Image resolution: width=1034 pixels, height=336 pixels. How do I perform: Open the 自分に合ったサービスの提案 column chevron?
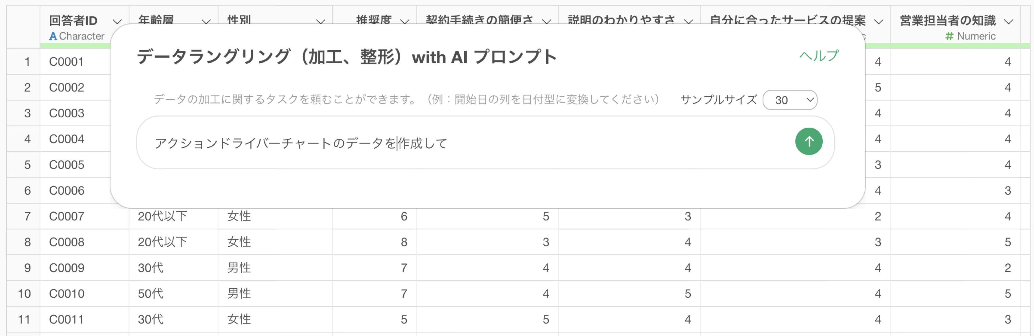[879, 22]
